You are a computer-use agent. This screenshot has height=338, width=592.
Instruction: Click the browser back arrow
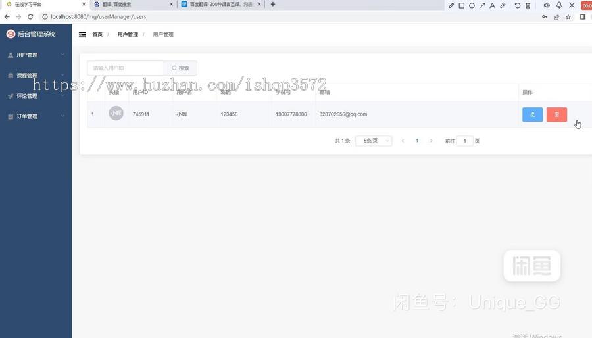tap(7, 17)
